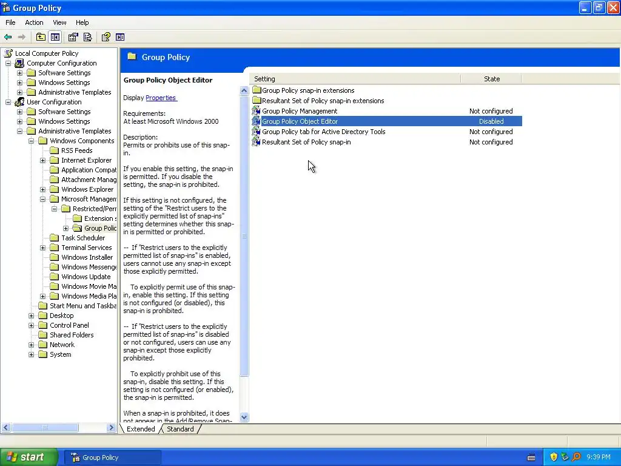Click the Group Policy taskbar button
621x466 pixels.
[x=113, y=458]
